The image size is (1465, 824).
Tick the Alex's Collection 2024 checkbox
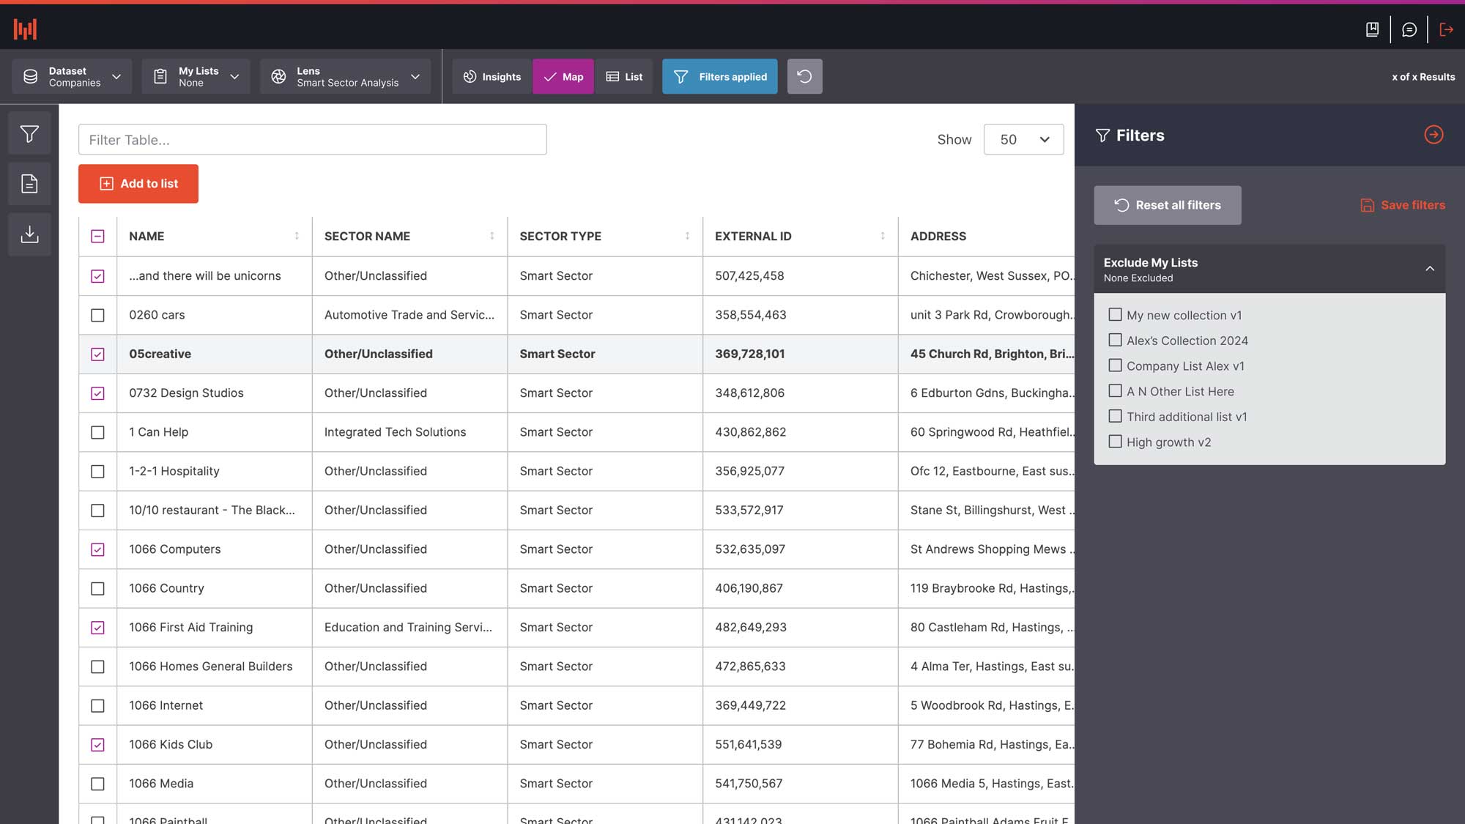pos(1115,340)
